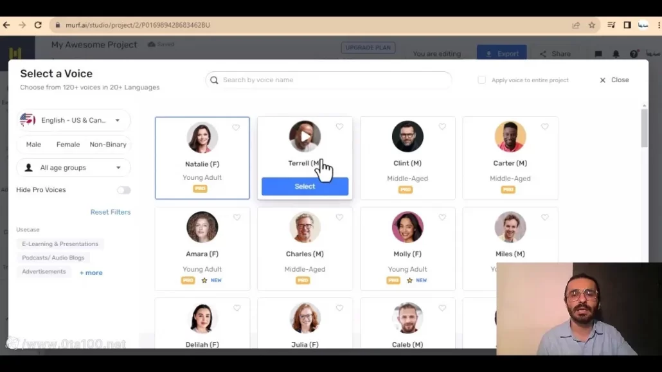Favorite the Carter voice via heart
Viewport: 662px width, 372px height.
[545, 127]
